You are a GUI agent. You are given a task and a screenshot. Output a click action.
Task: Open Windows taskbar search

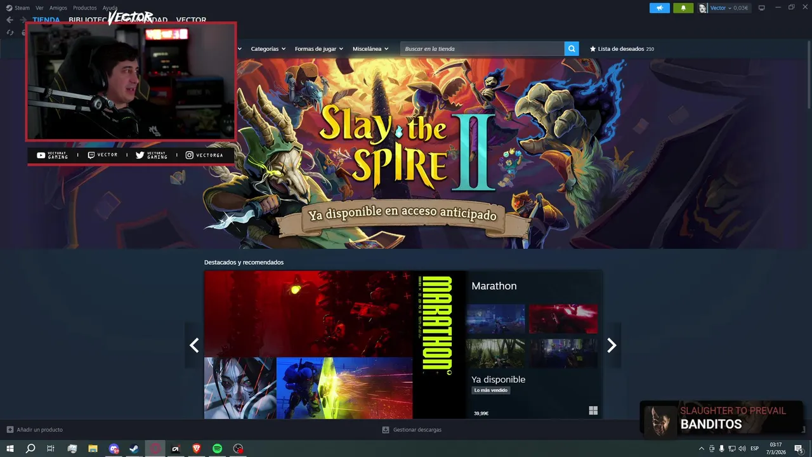30,449
